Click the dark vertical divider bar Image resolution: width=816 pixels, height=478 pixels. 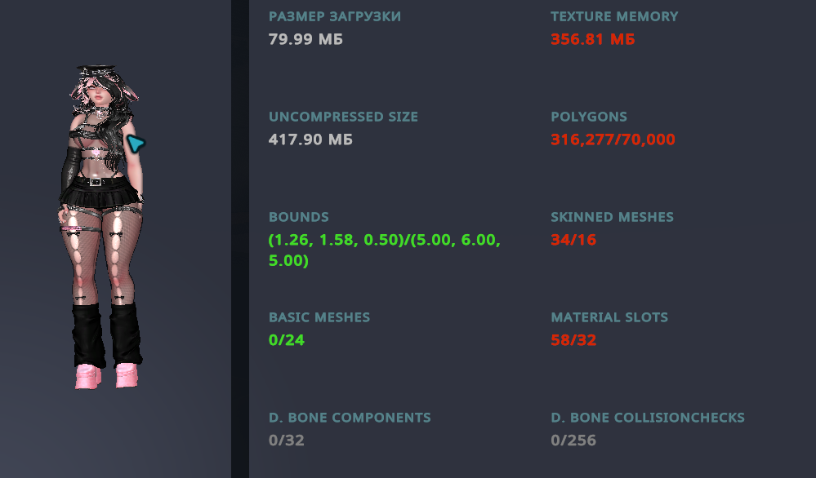(240, 239)
